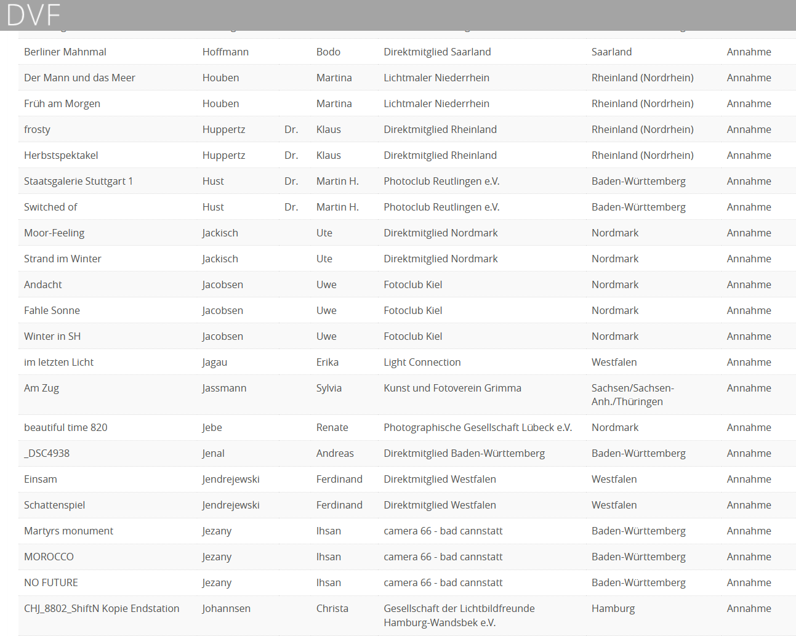Image resolution: width=796 pixels, height=636 pixels.
Task: Select the 'Einsam' title
Action: point(41,479)
